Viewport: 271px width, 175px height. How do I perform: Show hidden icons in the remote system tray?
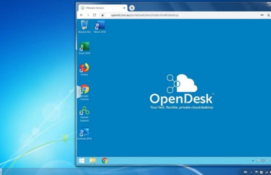click(253, 161)
